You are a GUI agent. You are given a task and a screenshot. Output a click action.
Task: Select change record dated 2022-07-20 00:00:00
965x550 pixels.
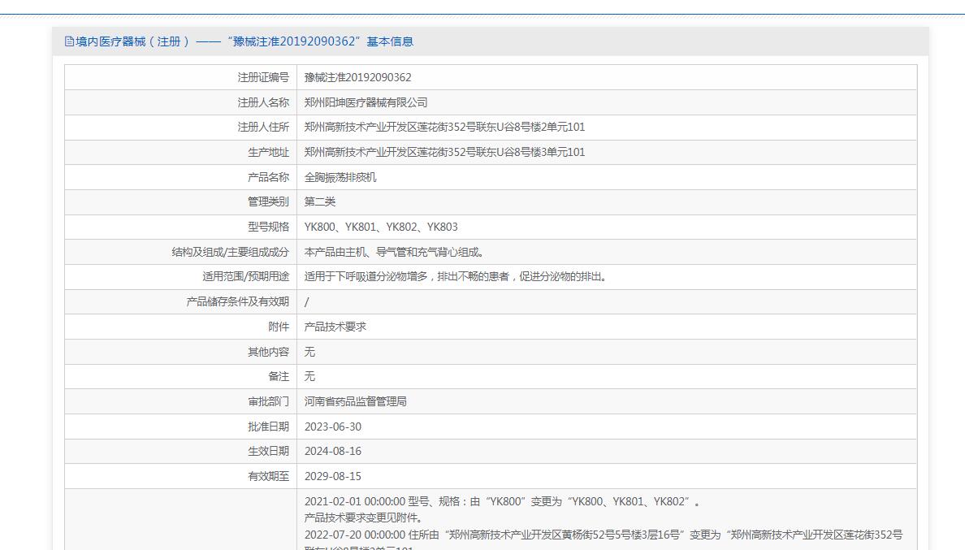pyautogui.click(x=603, y=535)
